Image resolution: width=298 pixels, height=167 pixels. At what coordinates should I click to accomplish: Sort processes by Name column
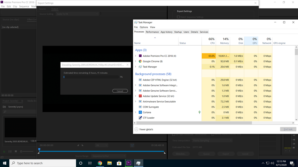156,41
